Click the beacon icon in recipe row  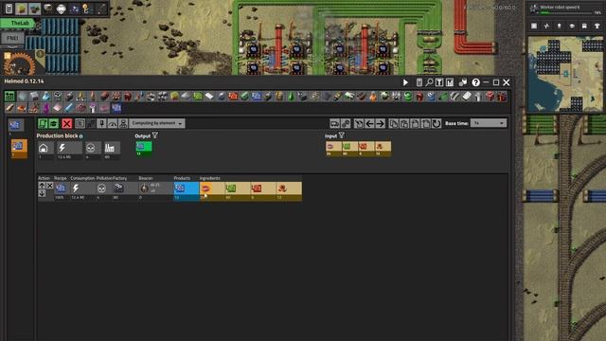click(145, 188)
